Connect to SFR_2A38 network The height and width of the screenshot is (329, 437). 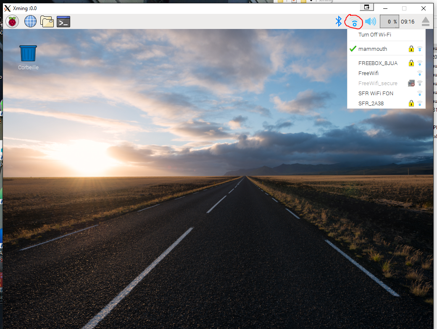click(x=386, y=103)
